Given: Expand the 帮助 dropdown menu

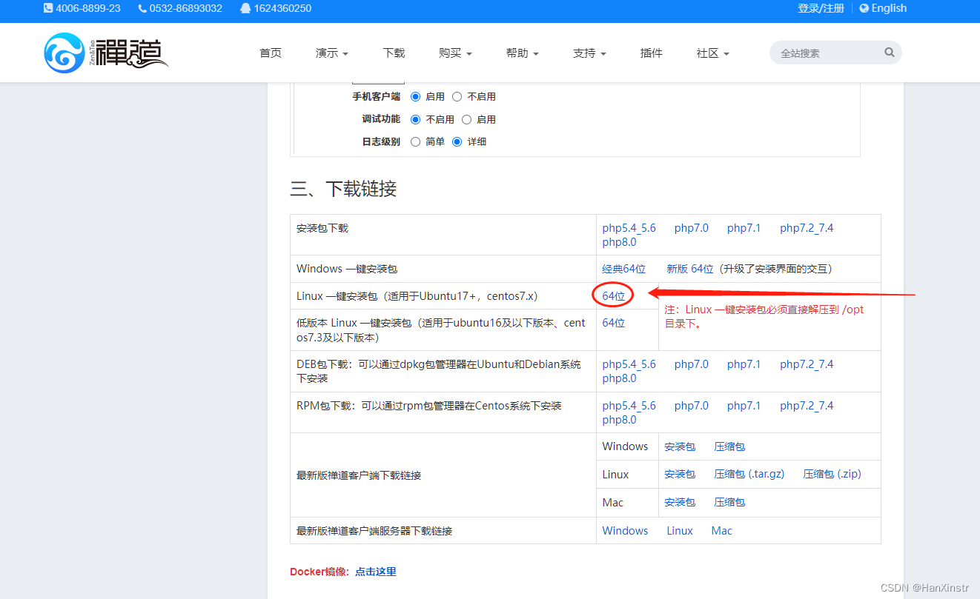Looking at the screenshot, I should click(522, 53).
